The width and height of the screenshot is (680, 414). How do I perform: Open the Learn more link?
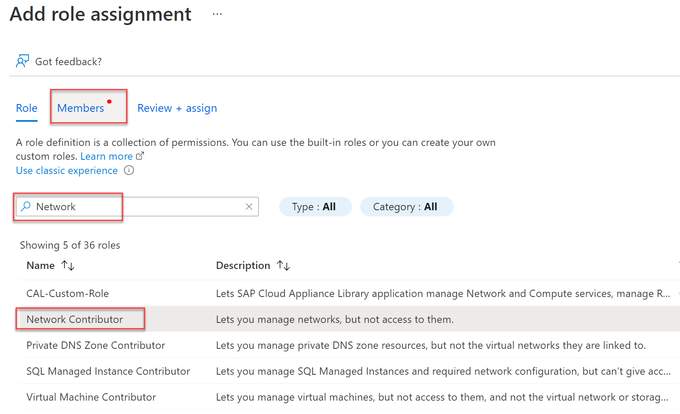pyautogui.click(x=106, y=156)
